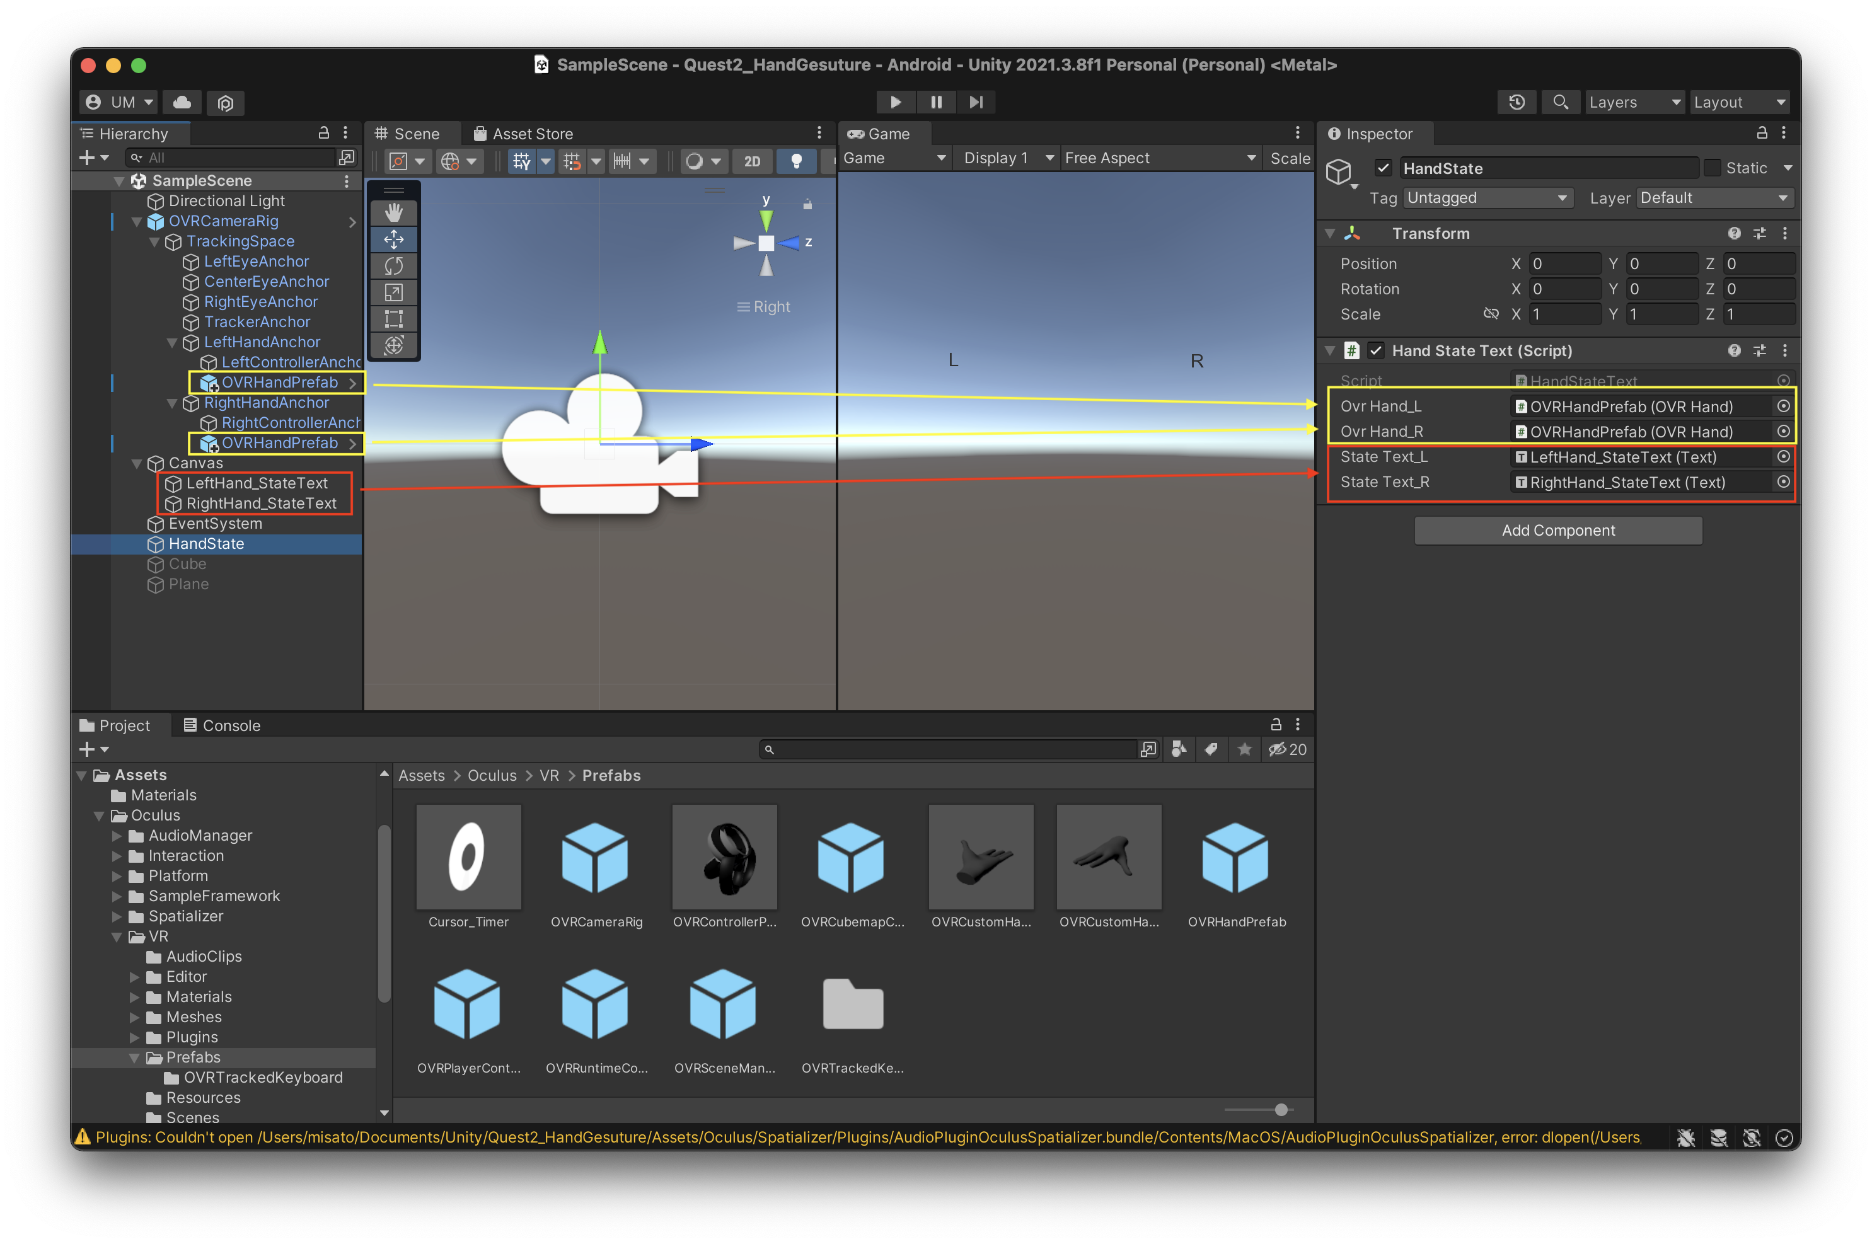Toggle hidden packages visibility count icon

click(x=1287, y=749)
